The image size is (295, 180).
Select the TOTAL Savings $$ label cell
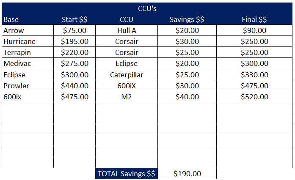(x=127, y=174)
